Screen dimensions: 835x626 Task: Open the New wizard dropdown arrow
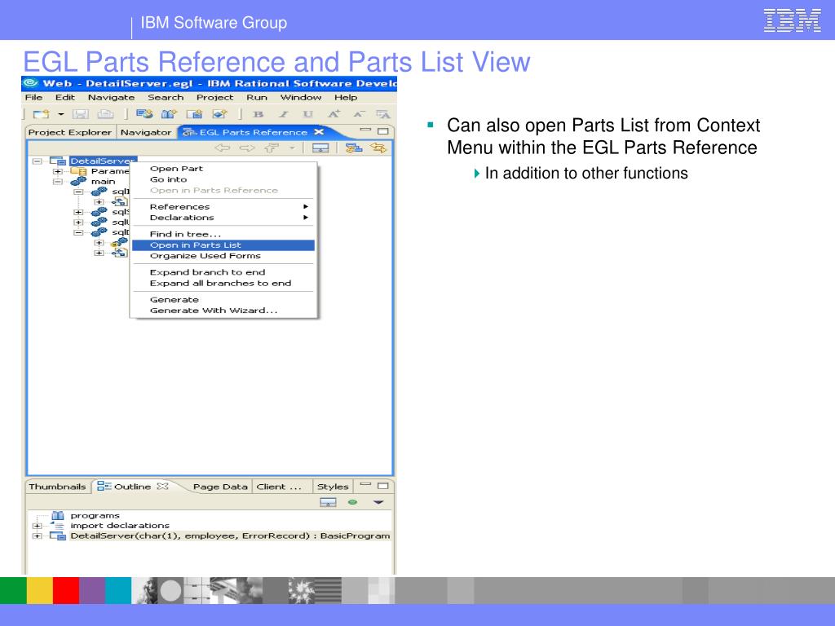click(x=60, y=114)
